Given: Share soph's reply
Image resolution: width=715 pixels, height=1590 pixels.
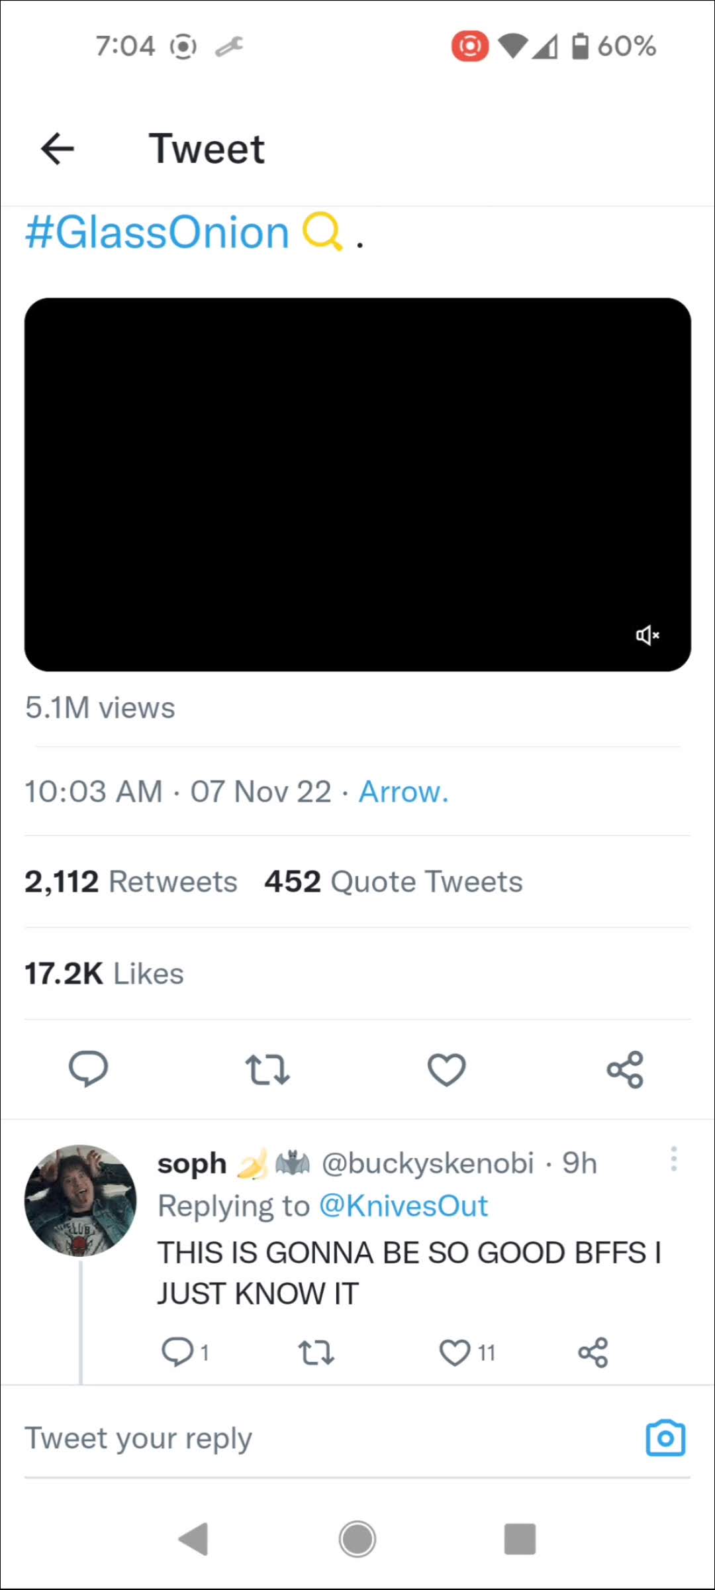Looking at the screenshot, I should tap(593, 1352).
